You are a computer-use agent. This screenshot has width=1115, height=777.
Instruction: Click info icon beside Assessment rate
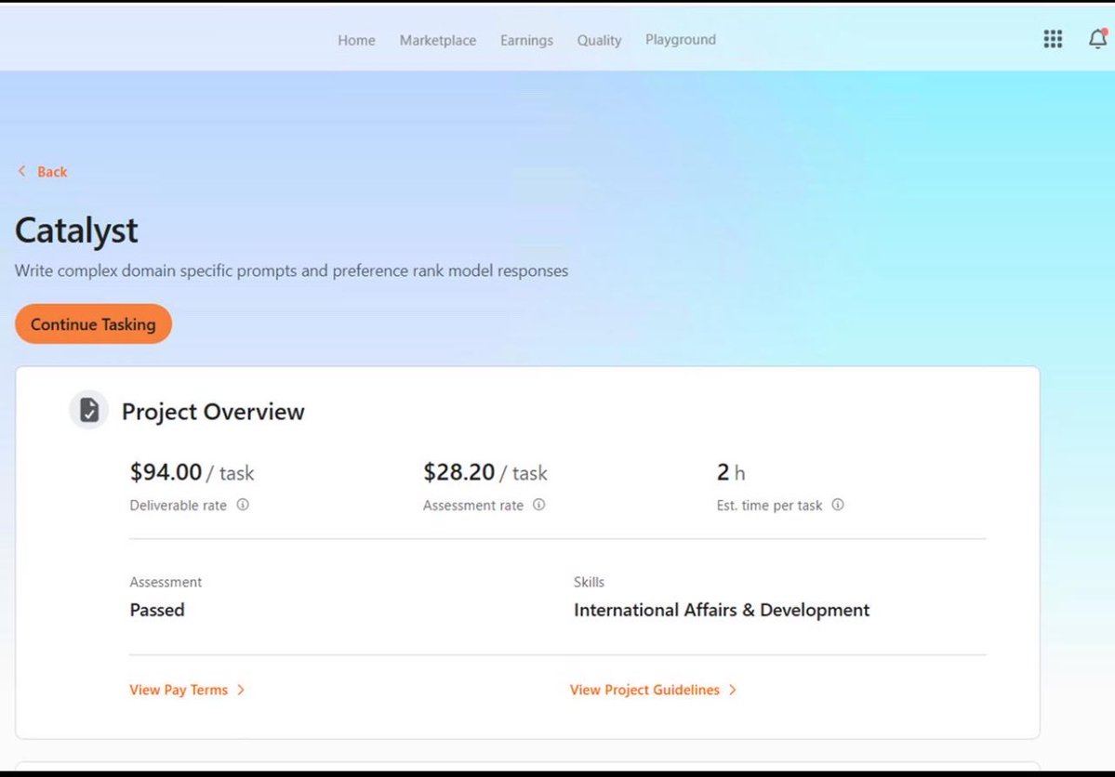tap(539, 505)
